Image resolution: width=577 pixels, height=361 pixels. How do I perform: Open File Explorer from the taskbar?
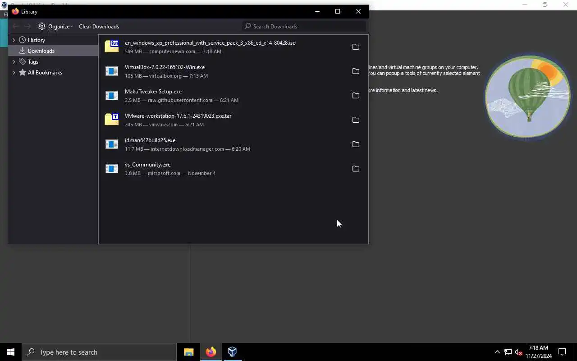(188, 352)
